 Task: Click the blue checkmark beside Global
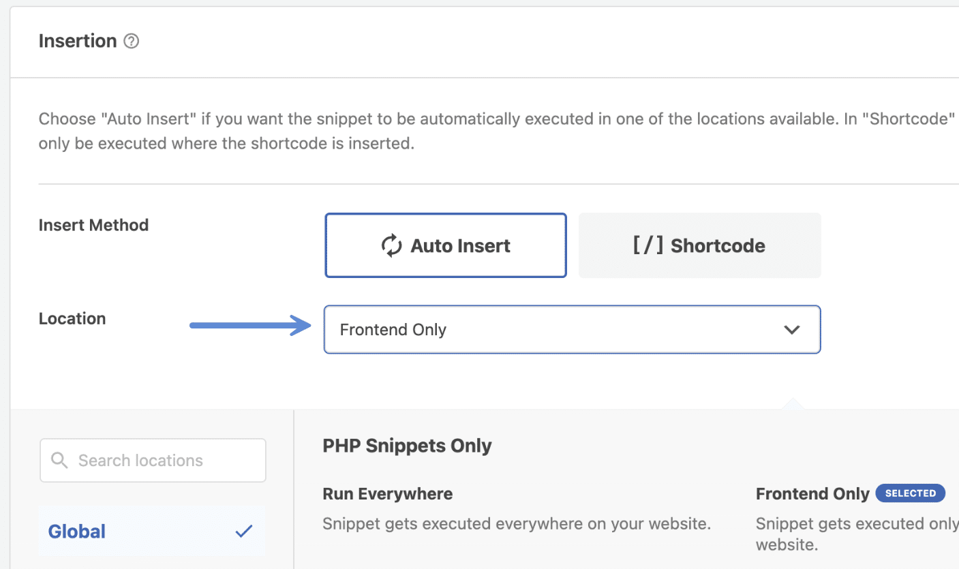(243, 530)
